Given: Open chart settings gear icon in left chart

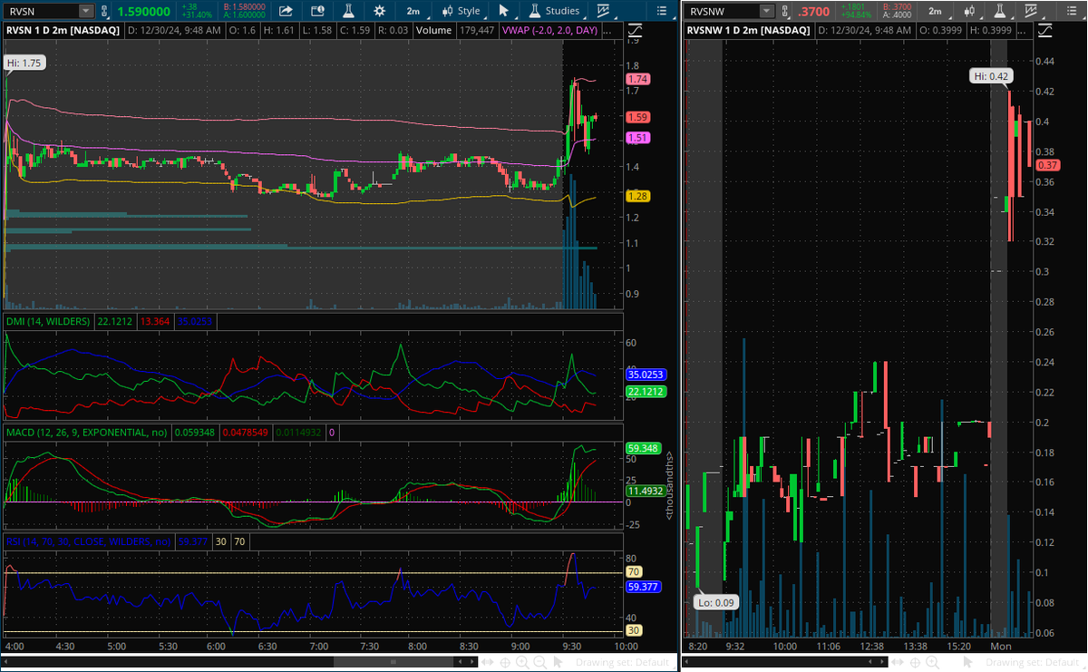Looking at the screenshot, I should tap(379, 11).
